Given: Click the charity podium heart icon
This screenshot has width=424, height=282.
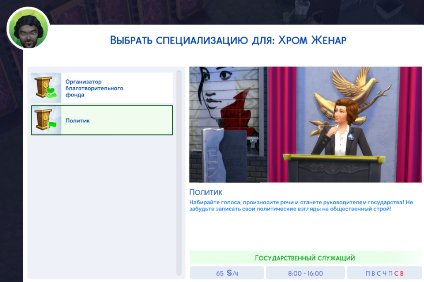Looking at the screenshot, I should pos(46,88).
